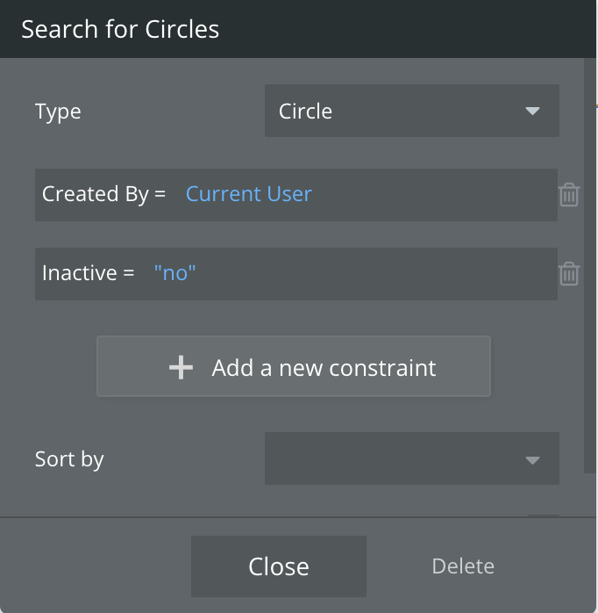Screen dimensions: 598x613
Task: Click the plus icon for new constraint
Action: 181,367
